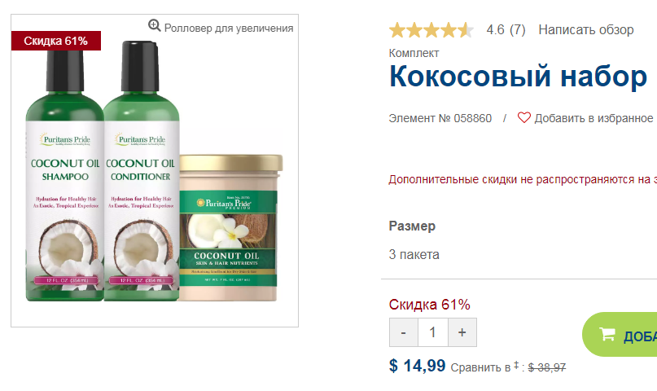Click the star rating icons
The image size is (657, 391).
click(x=431, y=30)
